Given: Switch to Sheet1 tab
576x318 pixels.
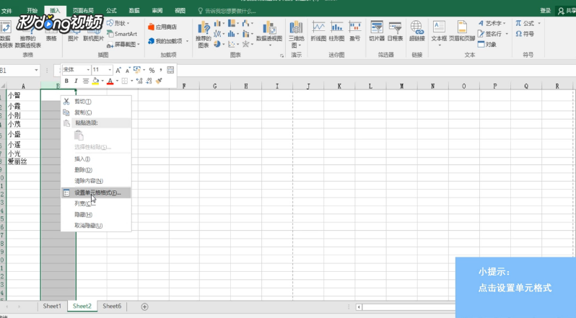Looking at the screenshot, I should (52, 306).
